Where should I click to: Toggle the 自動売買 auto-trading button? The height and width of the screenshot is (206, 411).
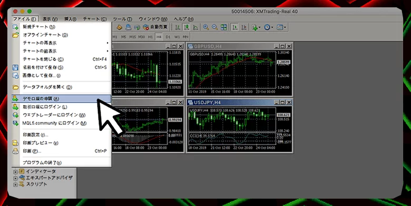pyautogui.click(x=155, y=27)
